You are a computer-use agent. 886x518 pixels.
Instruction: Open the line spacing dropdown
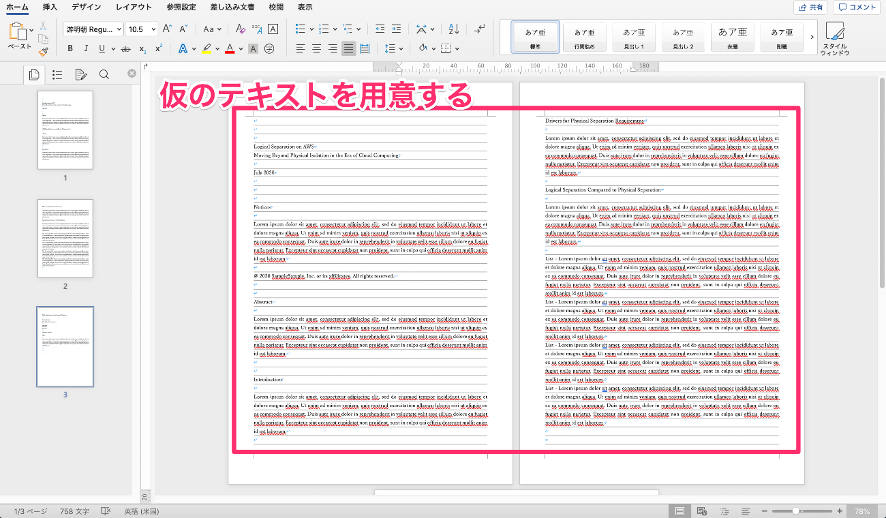[394, 48]
